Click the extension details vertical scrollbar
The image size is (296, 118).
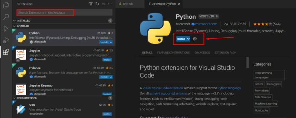pyautogui.click(x=247, y=62)
